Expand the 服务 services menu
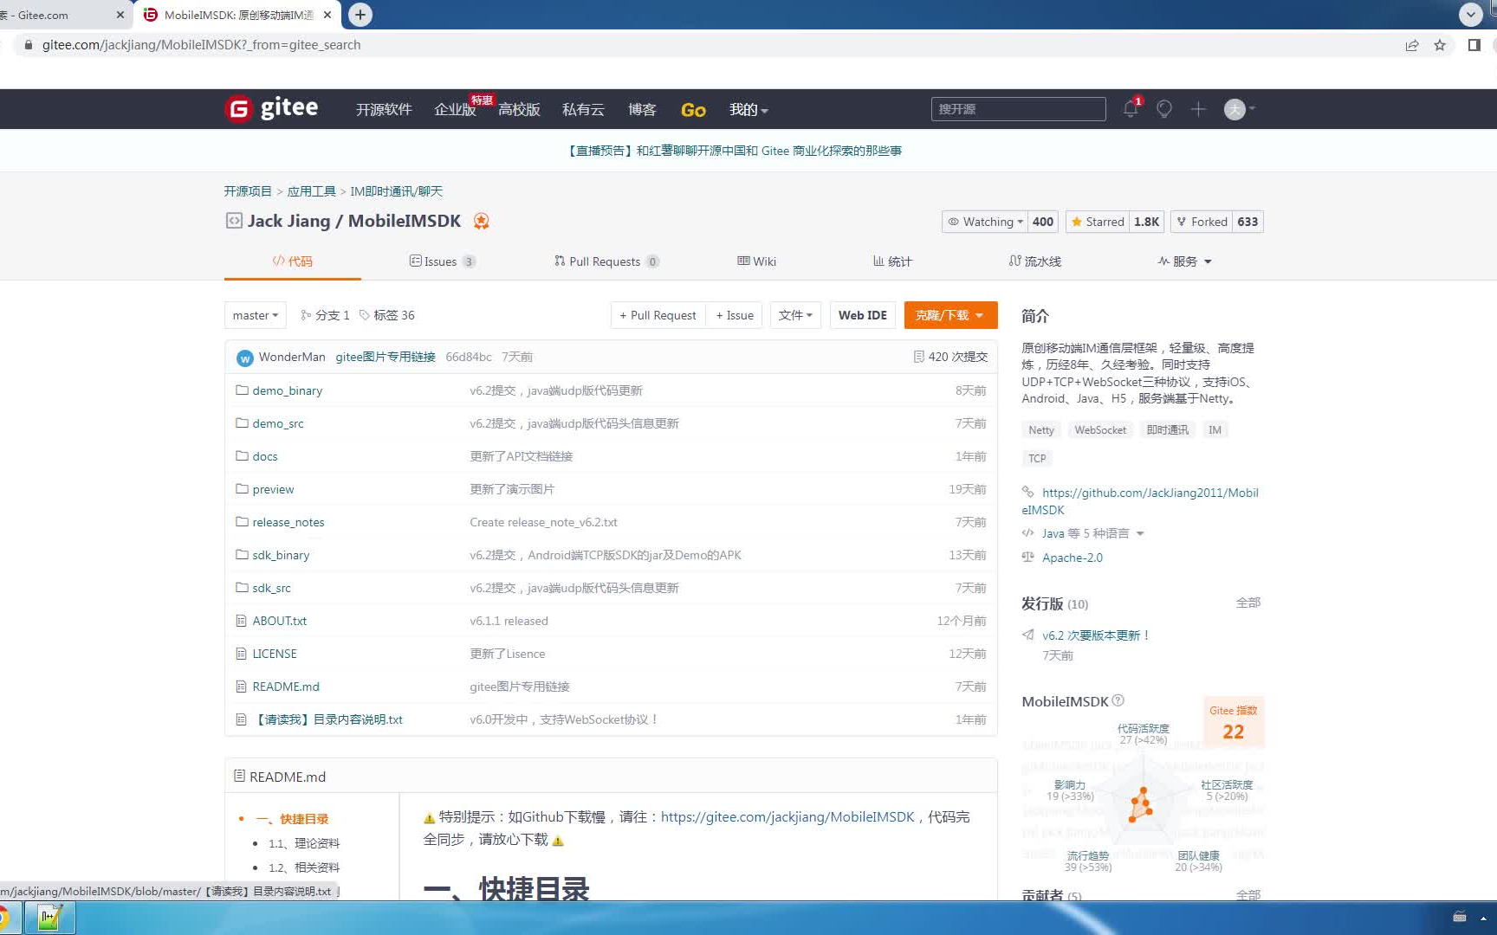The image size is (1497, 935). point(1185,261)
